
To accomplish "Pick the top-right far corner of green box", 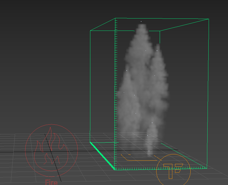I will (x=209, y=19).
